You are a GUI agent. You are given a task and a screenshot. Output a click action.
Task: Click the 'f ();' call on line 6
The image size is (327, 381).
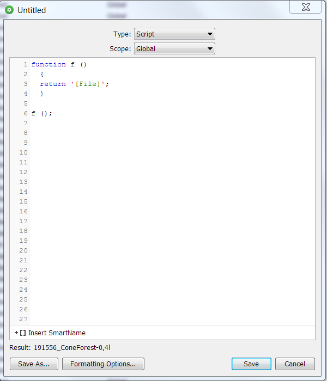tap(41, 113)
